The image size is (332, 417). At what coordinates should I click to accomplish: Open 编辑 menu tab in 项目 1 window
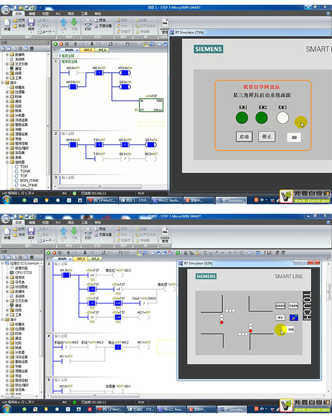(32, 14)
